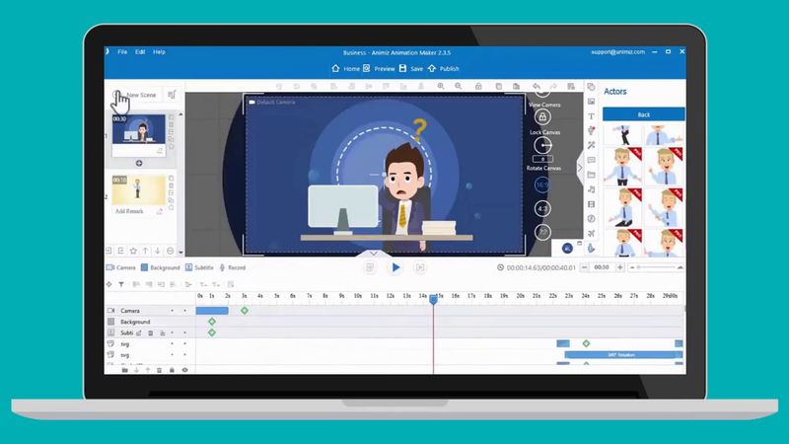Increase scene duration with the plus button

pyautogui.click(x=620, y=267)
